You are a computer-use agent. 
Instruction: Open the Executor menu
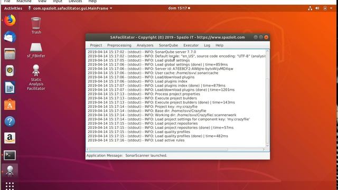coord(191,45)
